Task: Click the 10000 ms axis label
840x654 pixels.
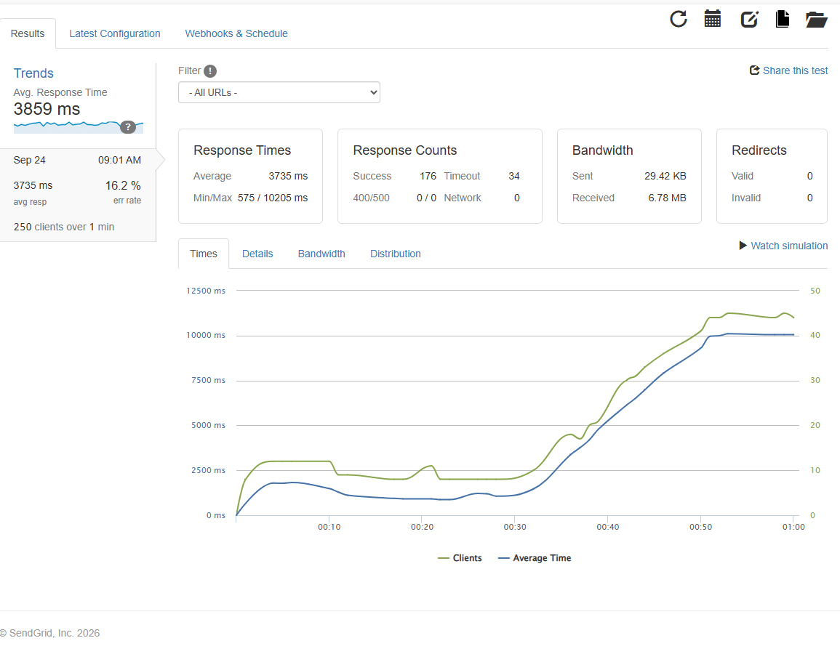Action: (x=206, y=335)
